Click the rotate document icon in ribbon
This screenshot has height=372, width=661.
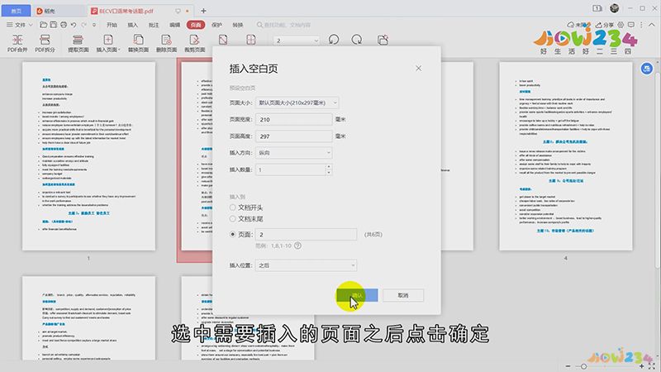pos(383,40)
